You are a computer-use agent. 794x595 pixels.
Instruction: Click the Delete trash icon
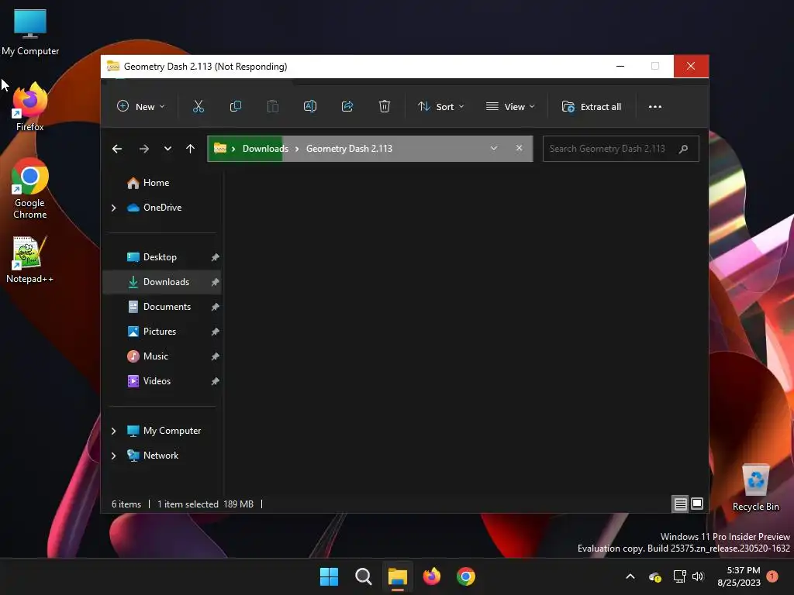click(385, 107)
